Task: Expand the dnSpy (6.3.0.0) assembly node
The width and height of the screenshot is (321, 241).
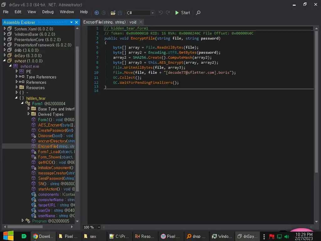Action: [5, 55]
